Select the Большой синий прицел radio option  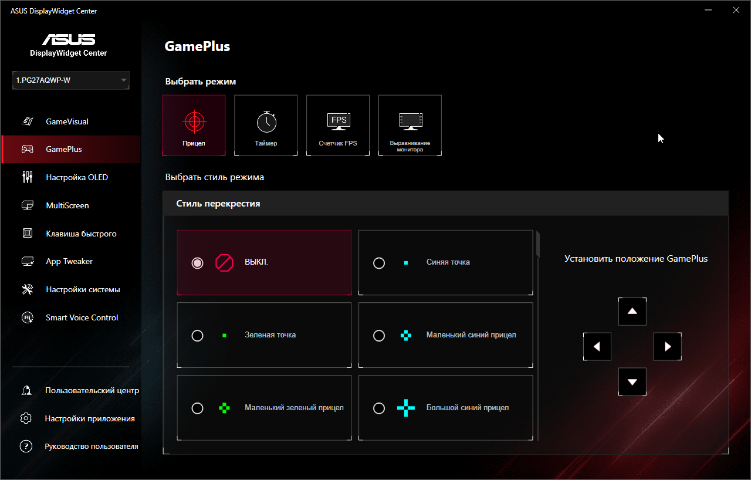pos(379,408)
